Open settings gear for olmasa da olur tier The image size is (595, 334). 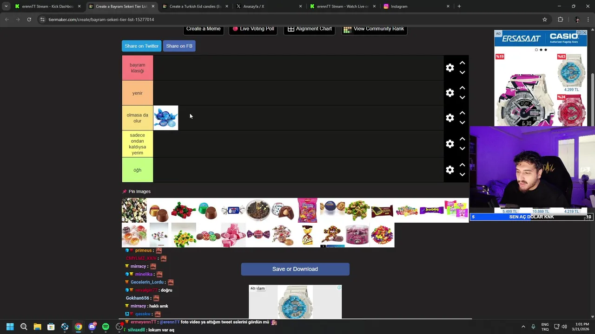[x=450, y=118]
